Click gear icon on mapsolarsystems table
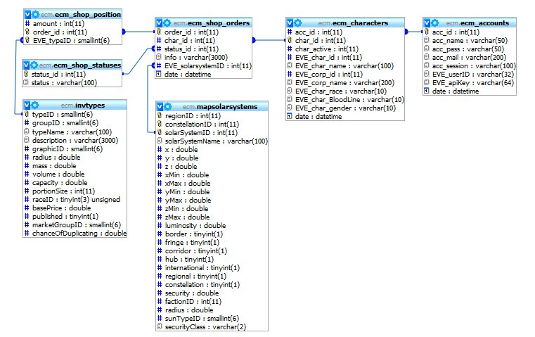The image size is (535, 337). (x=167, y=106)
